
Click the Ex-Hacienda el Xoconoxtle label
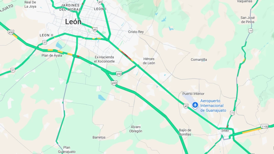(x=104, y=59)
